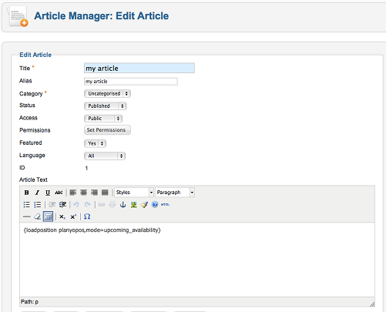Focus the Alias text field

click(x=131, y=82)
